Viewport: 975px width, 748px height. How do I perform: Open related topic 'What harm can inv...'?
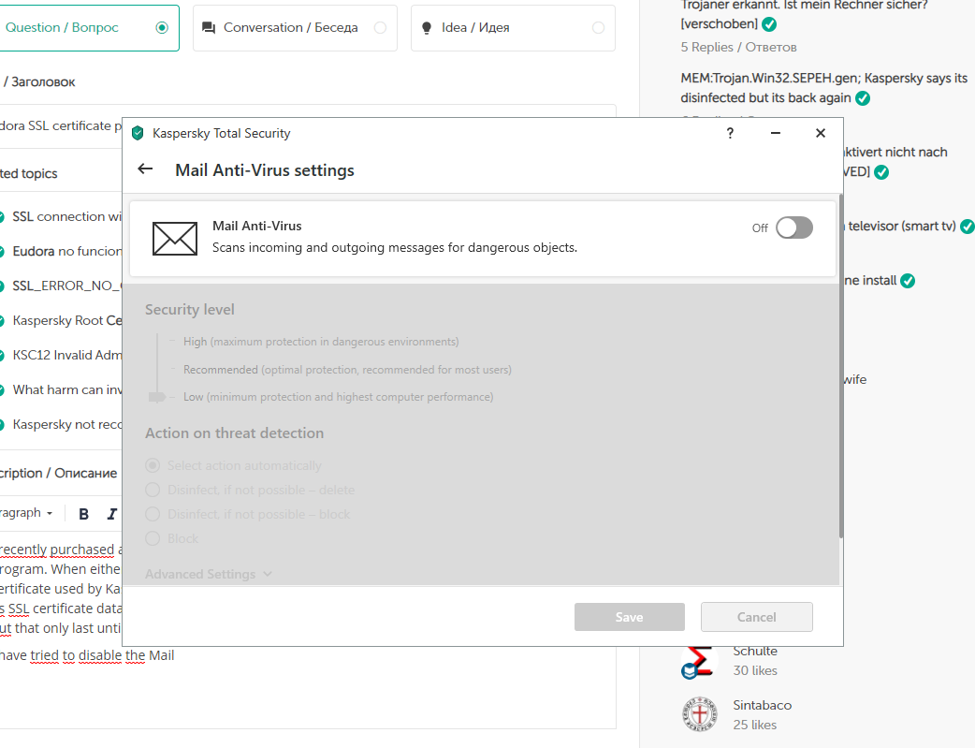click(66, 389)
